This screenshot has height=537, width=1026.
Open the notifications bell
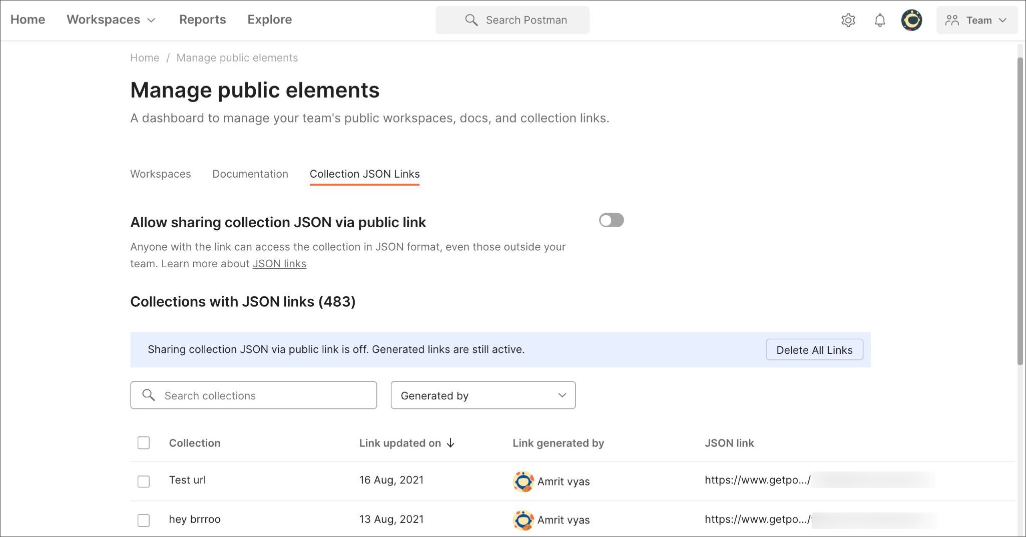[x=879, y=20]
